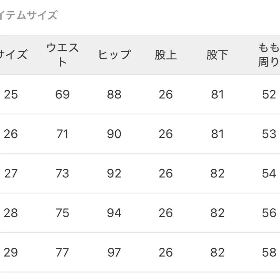Select size 27 row label
The width and height of the screenshot is (280, 280).
11,173
